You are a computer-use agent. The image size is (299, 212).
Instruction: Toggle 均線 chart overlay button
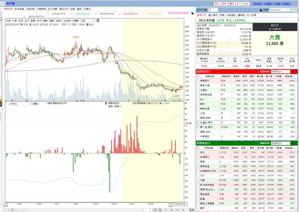coord(8,21)
